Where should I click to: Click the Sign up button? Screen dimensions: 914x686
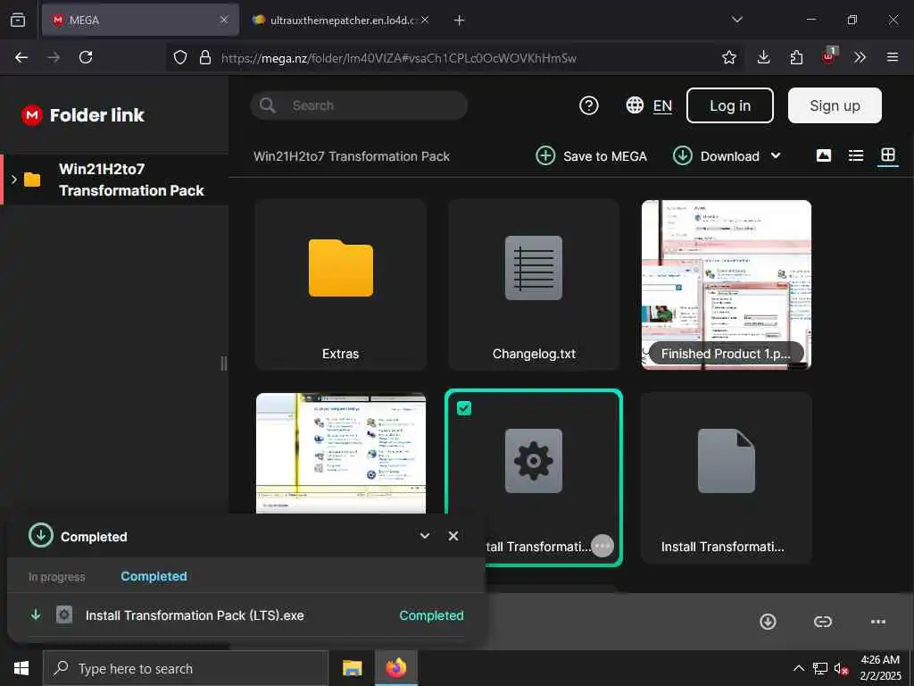click(835, 105)
